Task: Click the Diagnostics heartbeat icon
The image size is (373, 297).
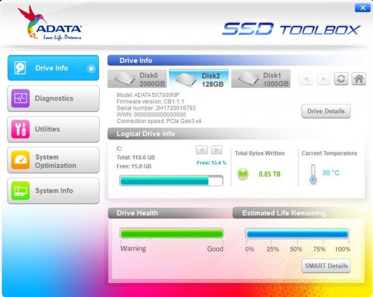Action: pyautogui.click(x=20, y=99)
